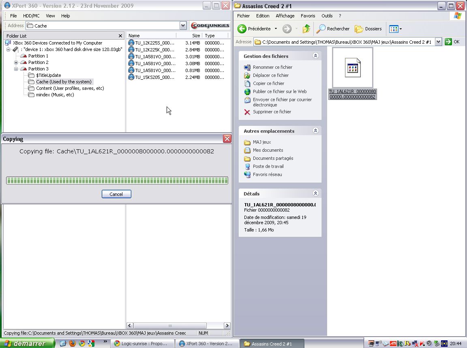Open the Favoris menu
Screen dimensions: 467x348
click(x=308, y=16)
